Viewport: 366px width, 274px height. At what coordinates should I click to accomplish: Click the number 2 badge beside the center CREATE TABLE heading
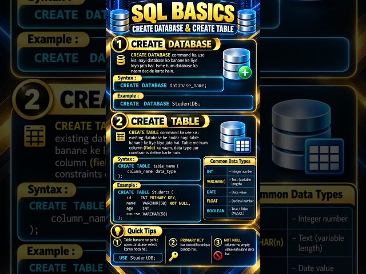coord(120,121)
